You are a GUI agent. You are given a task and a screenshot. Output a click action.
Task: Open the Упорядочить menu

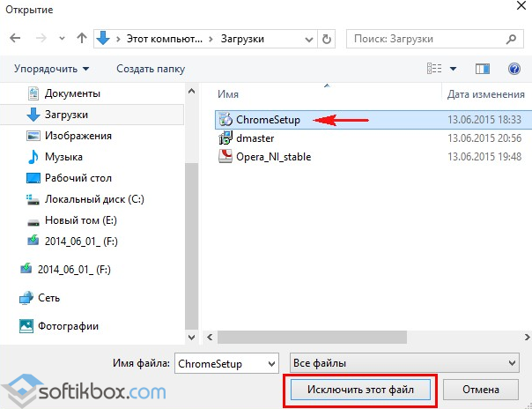[x=51, y=69]
